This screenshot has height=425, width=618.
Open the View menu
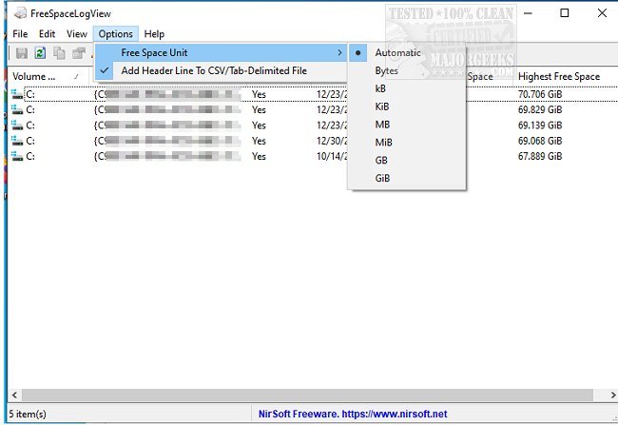pyautogui.click(x=76, y=34)
